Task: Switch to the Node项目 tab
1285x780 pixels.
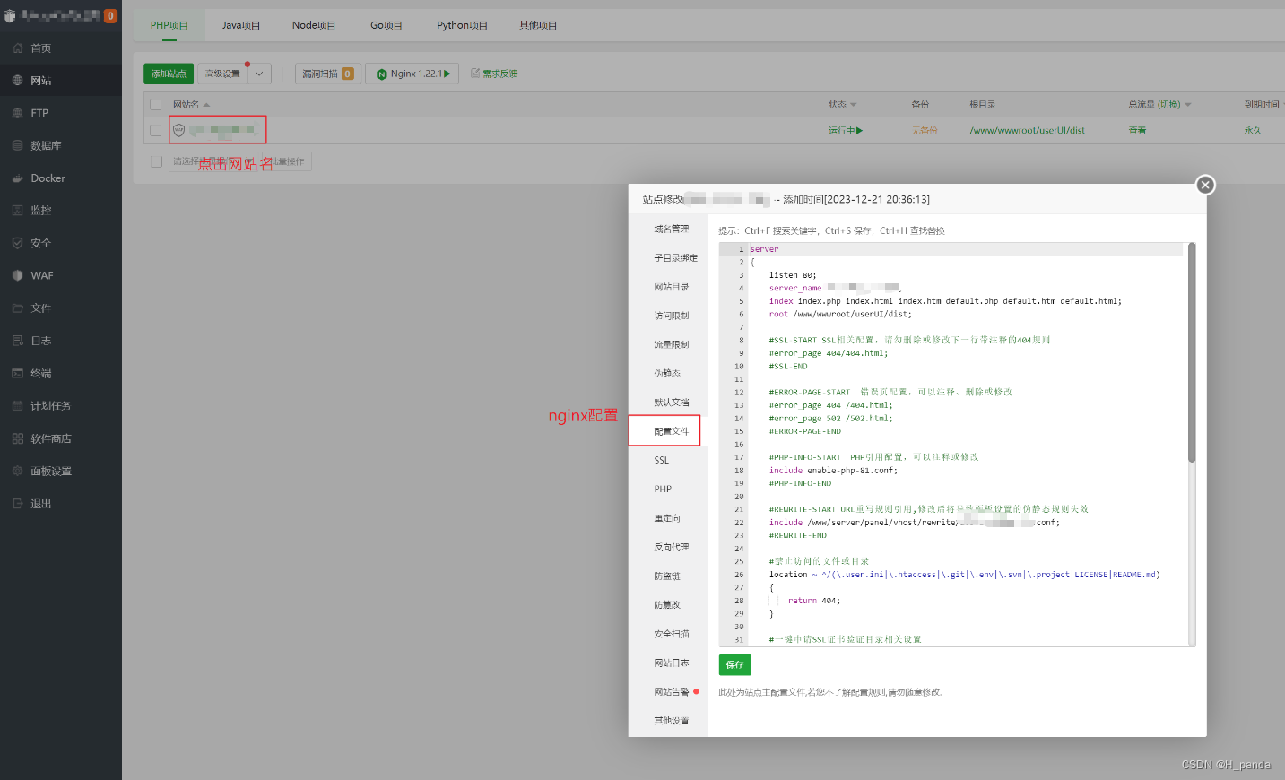Action: (314, 25)
